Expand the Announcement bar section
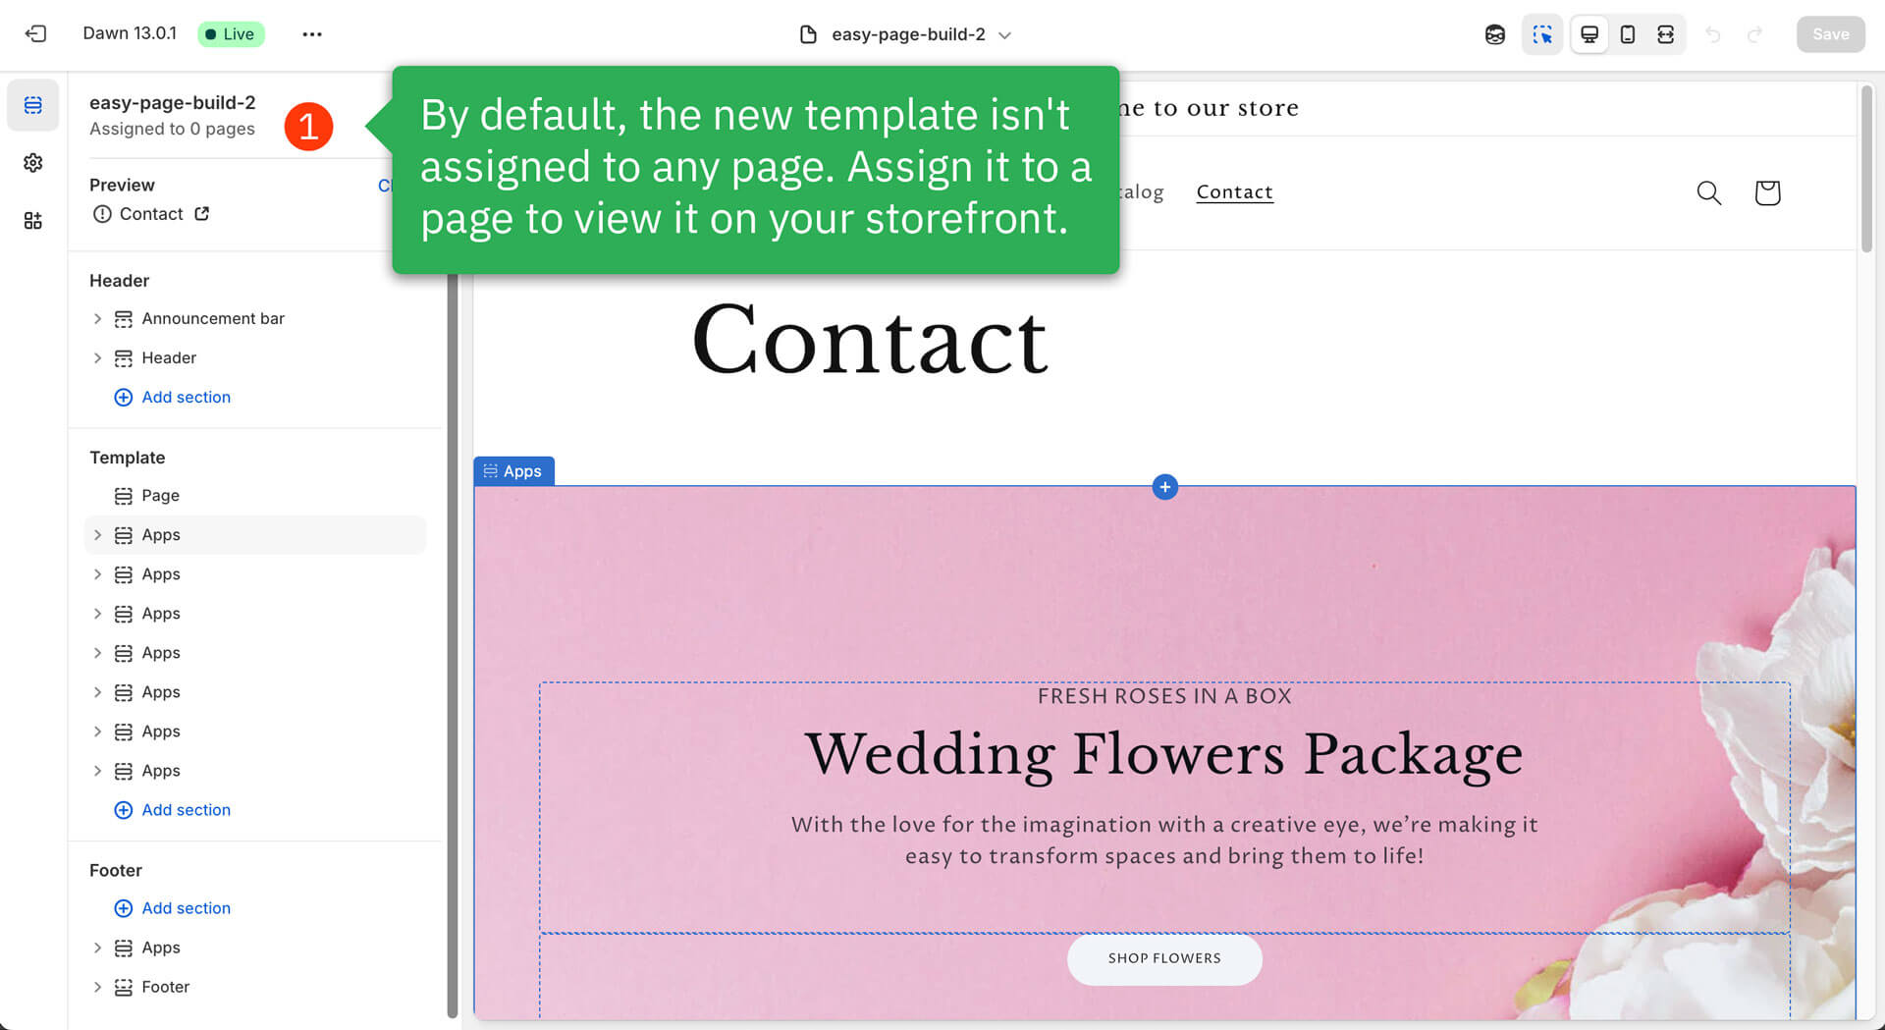The height and width of the screenshot is (1030, 1885). pos(97,319)
